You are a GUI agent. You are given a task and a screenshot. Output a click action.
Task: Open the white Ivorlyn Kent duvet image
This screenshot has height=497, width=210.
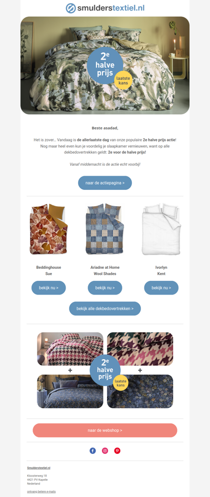[x=161, y=229]
